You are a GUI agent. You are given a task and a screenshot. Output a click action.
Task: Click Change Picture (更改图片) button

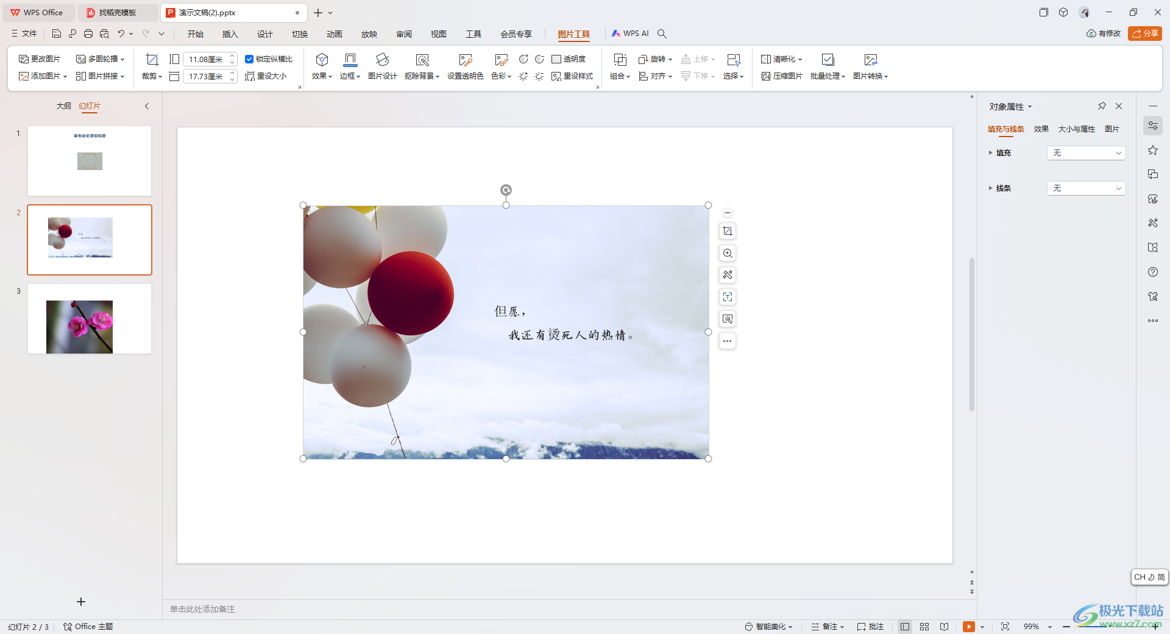[x=40, y=59]
